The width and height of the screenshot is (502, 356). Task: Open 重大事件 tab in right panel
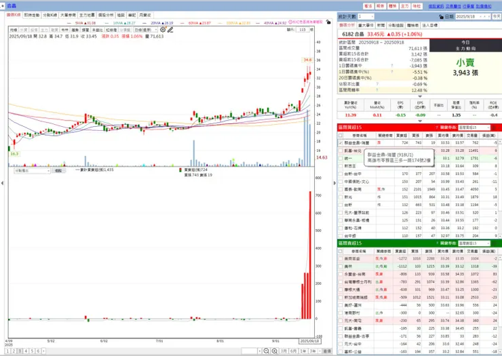366,25
